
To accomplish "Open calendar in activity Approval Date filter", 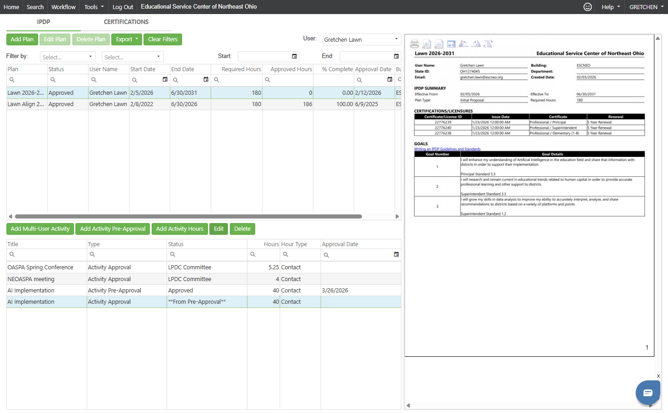I will coord(396,255).
